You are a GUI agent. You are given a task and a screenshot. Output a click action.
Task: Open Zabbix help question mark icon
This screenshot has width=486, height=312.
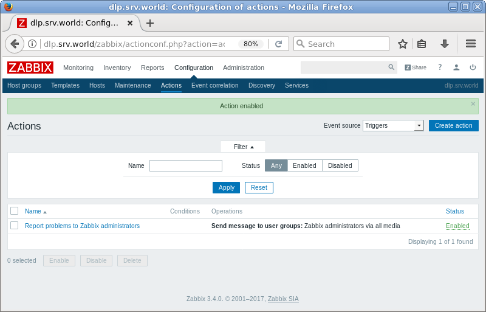439,68
